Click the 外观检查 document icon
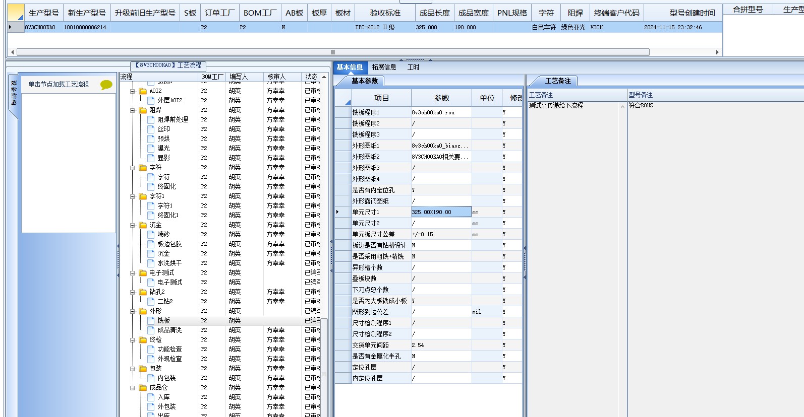Image resolution: width=804 pixels, height=417 pixels. coord(151,359)
